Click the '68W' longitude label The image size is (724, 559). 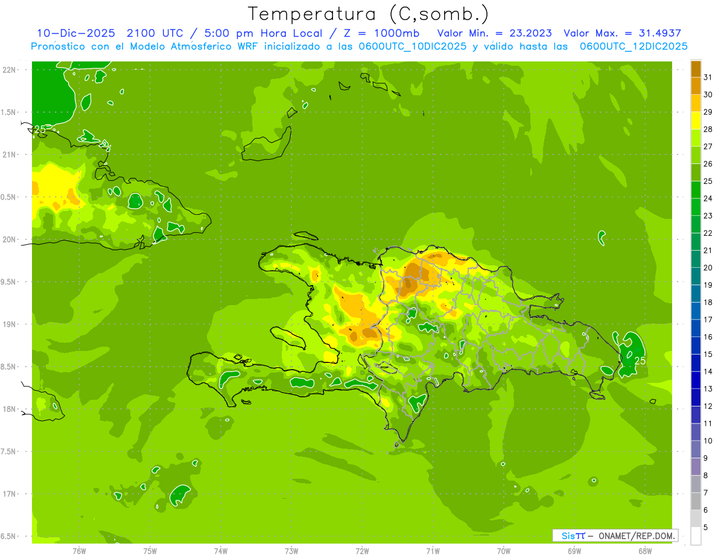click(645, 551)
